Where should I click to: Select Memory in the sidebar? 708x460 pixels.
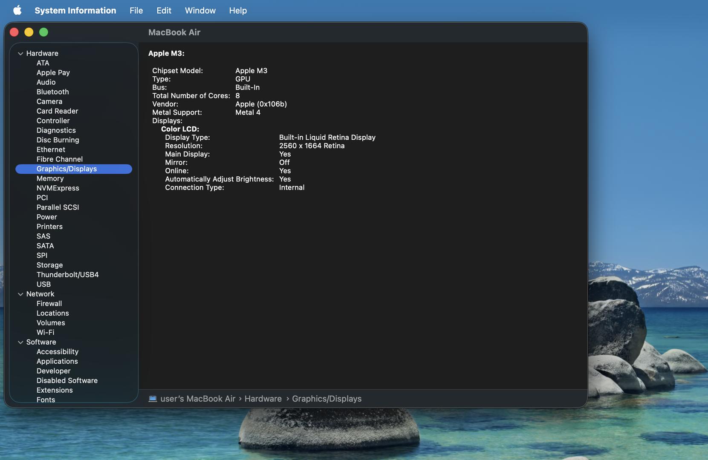(50, 178)
